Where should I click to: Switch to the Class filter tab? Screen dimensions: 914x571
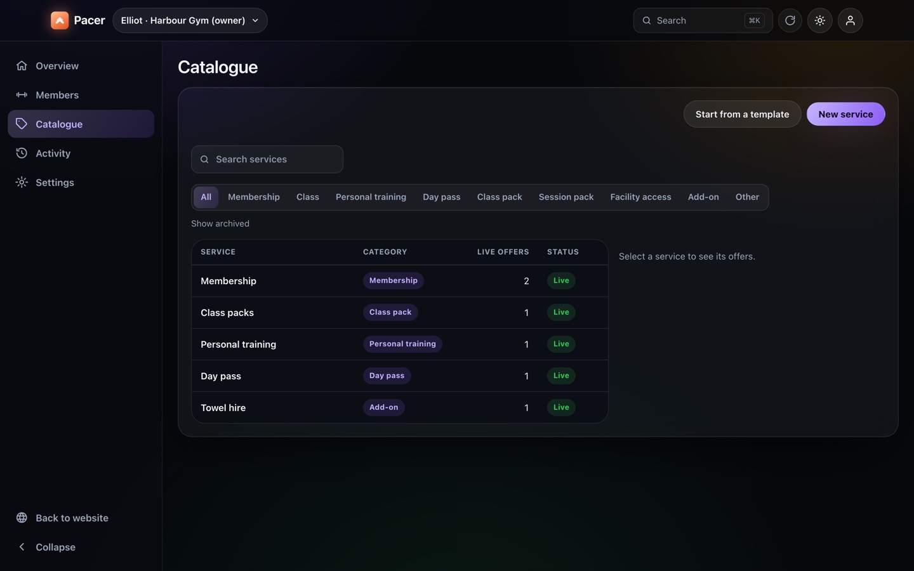tap(308, 197)
